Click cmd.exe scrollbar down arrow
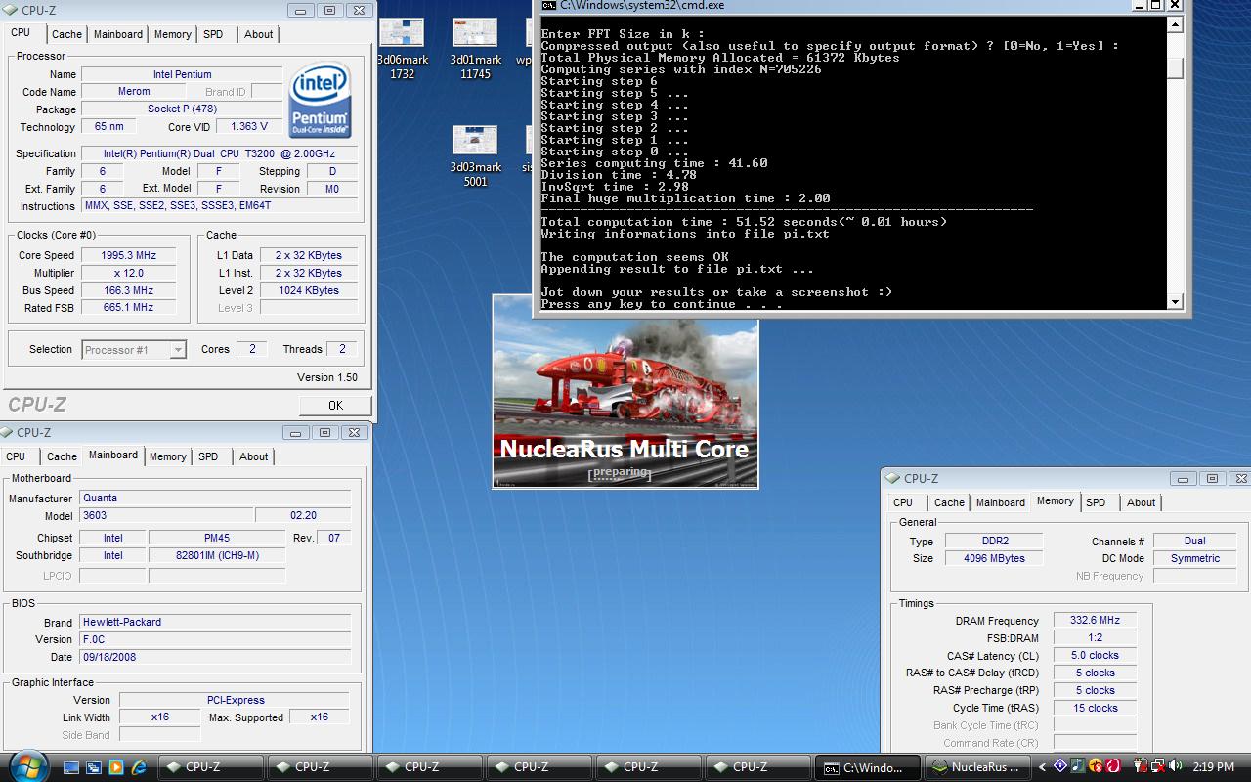Viewport: 1251px width, 782px height. 1176,302
